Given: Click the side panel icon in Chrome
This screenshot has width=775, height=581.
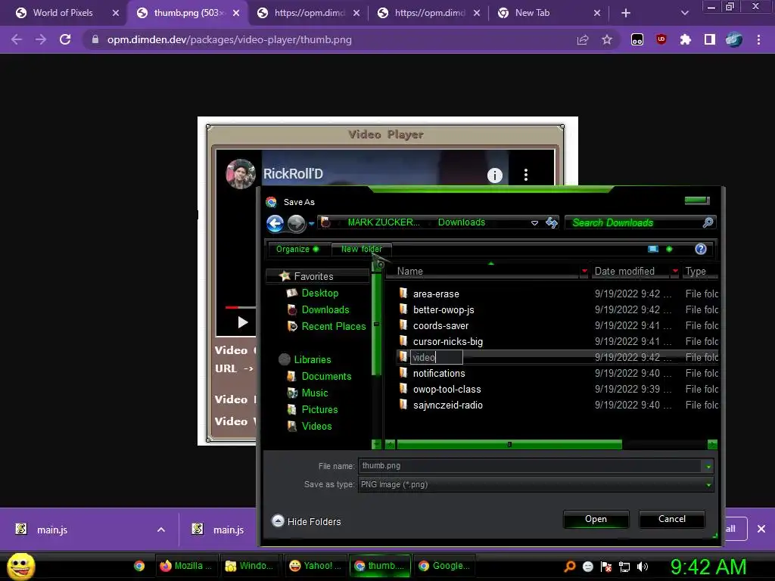Looking at the screenshot, I should coord(710,39).
